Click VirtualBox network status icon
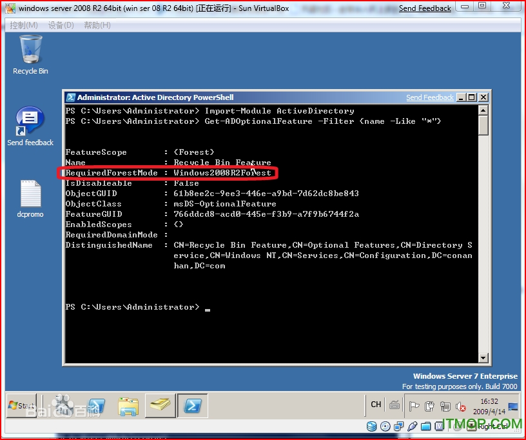 [399, 426]
